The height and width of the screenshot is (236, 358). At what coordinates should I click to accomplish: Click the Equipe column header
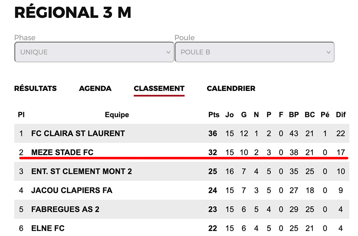coord(117,115)
